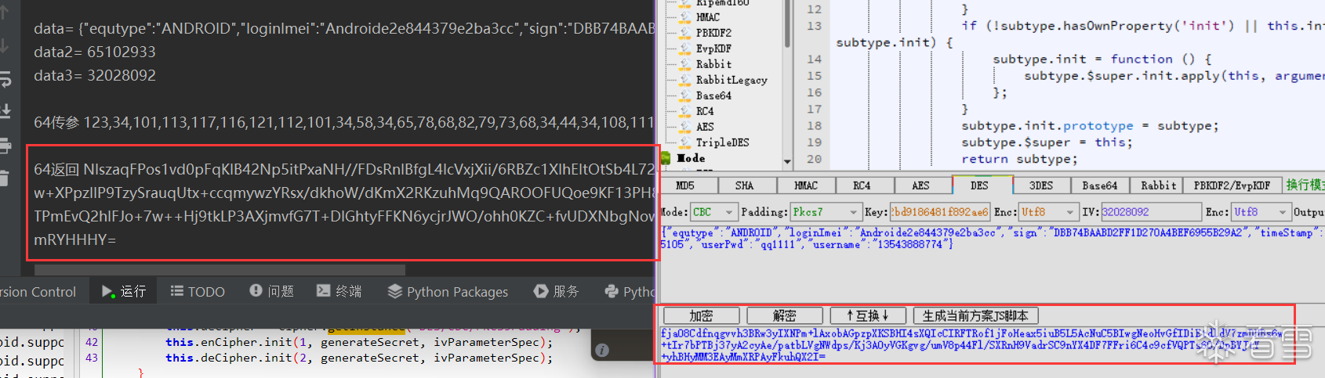Open the Mode dropdown showing CBC
The image size is (1325, 378).
tap(713, 212)
